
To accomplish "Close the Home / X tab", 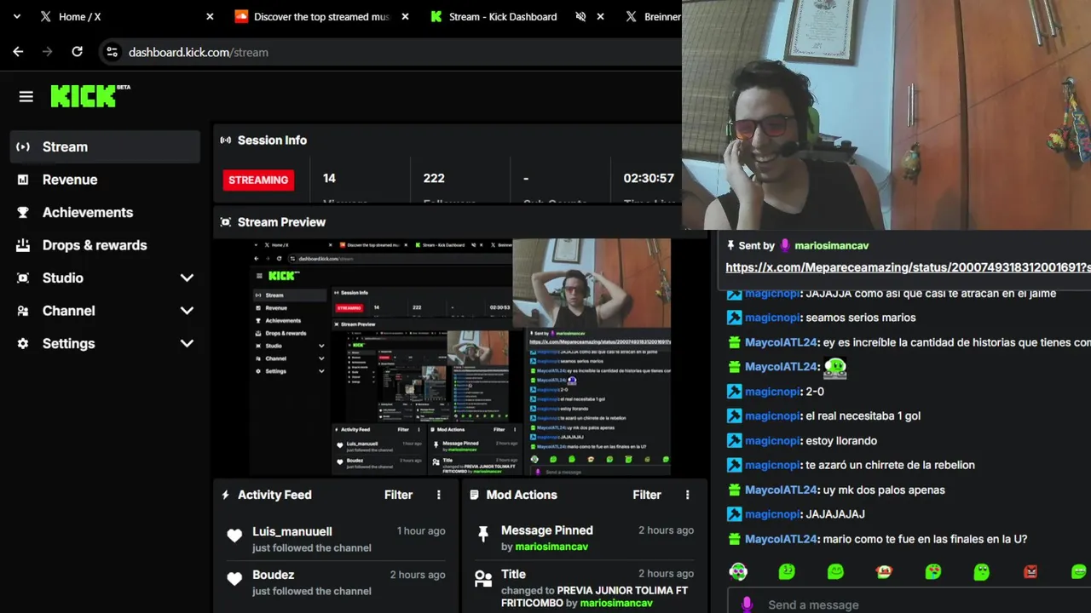I will [210, 16].
